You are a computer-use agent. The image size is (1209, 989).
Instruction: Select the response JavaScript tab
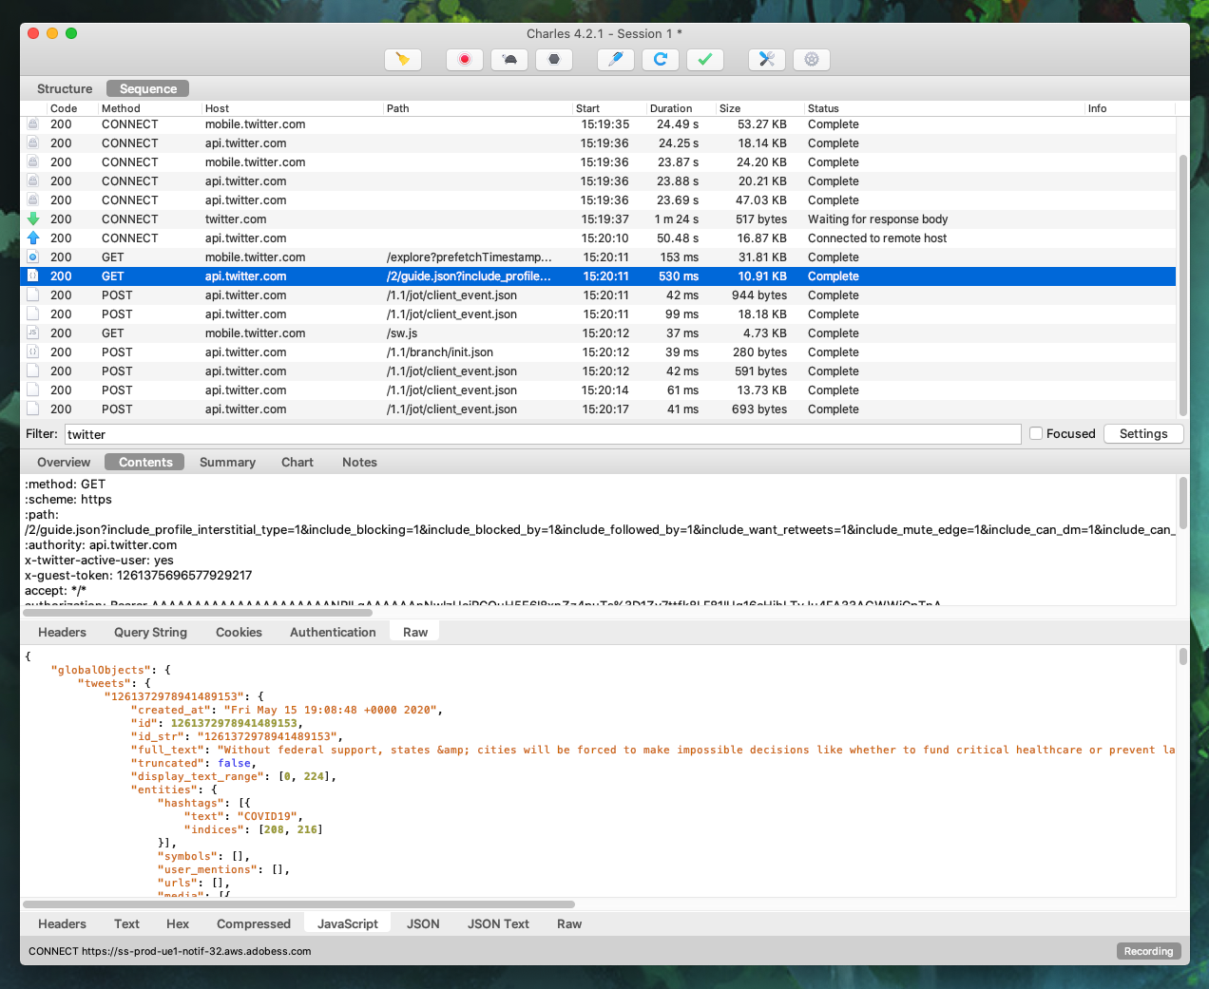(x=348, y=923)
